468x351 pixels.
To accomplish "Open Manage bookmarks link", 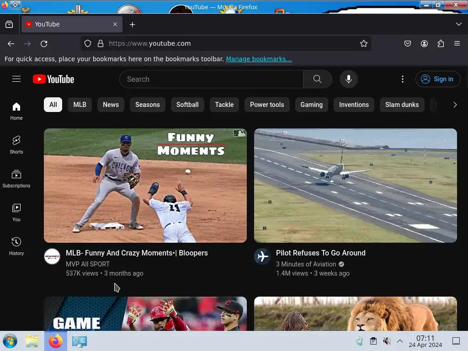I will point(259,59).
